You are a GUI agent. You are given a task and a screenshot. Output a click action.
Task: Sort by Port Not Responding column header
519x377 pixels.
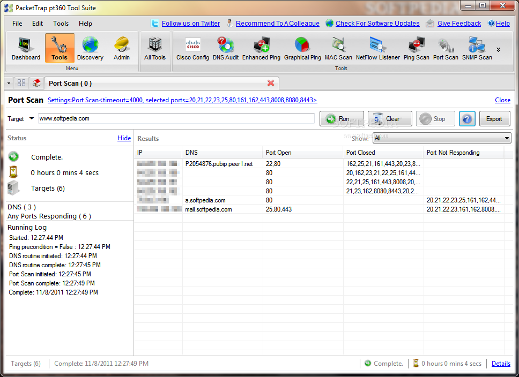coord(464,153)
